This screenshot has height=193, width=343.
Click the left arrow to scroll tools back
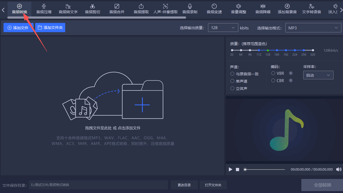pyautogui.click(x=3, y=10)
